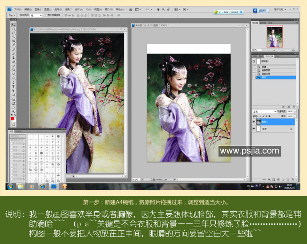Switch to the Histogram tab beside Navigator
Viewport: 307px width, 244px height.
263,23
